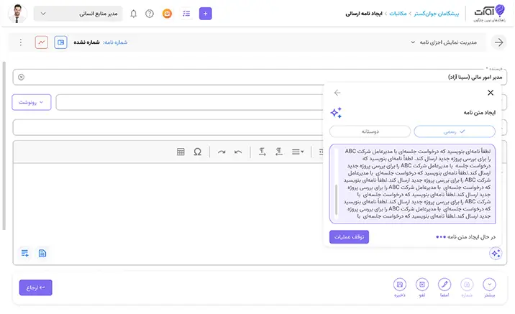Click the AI sparkle icon below editor
This screenshot has width=515, height=314.
[495, 253]
